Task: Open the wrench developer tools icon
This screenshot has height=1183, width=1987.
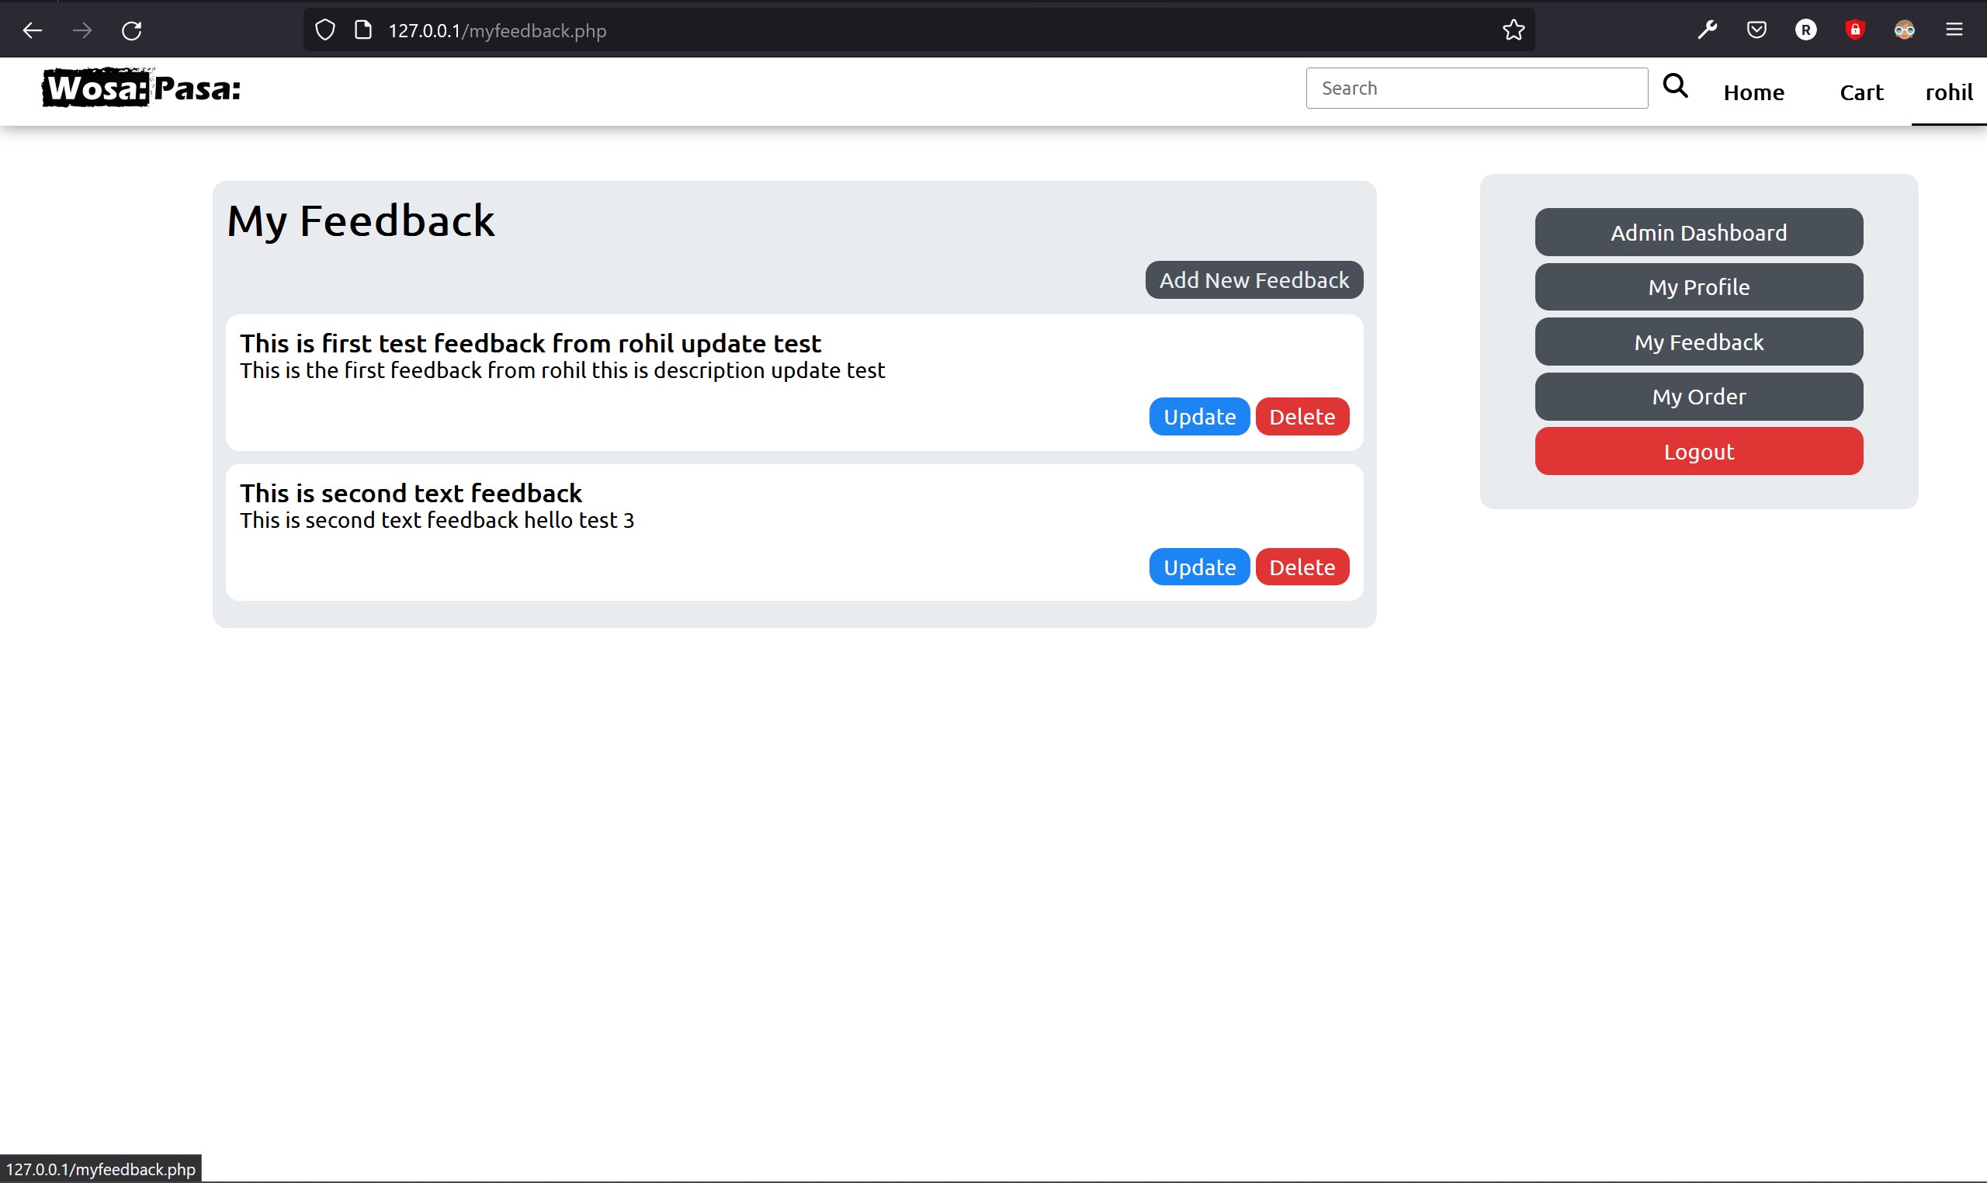Action: [1707, 30]
